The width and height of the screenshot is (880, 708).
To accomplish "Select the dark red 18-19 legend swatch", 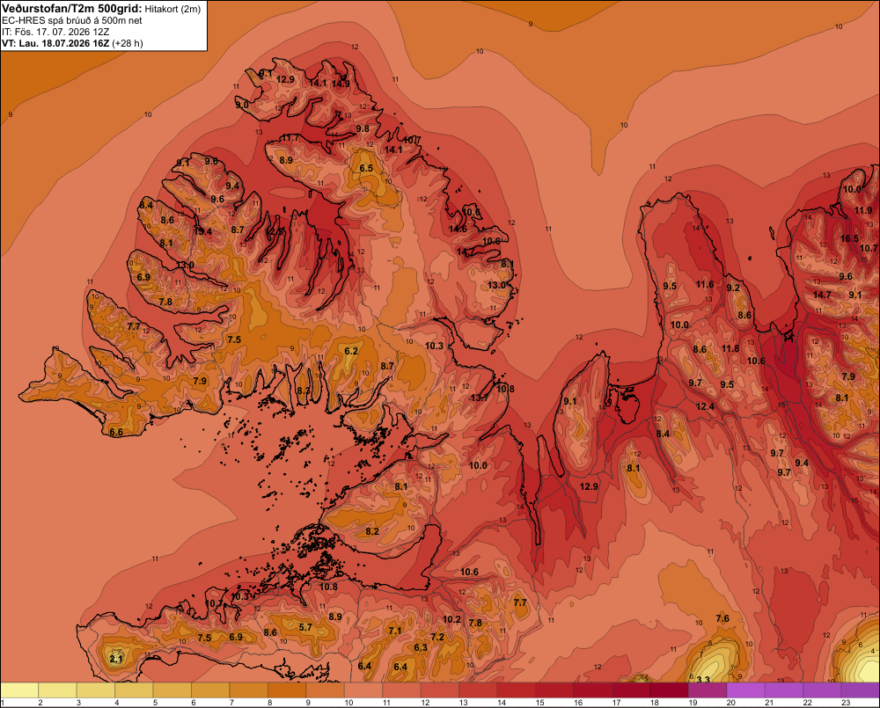I will point(670,690).
